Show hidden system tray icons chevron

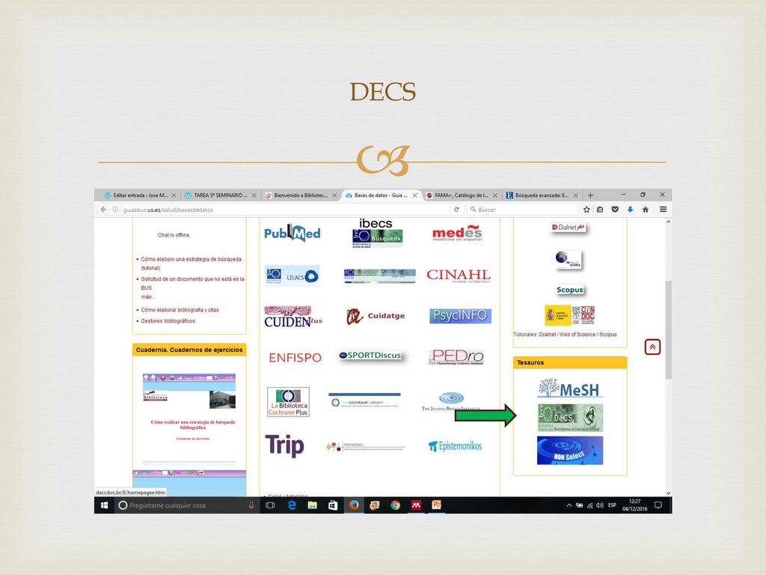tap(569, 505)
